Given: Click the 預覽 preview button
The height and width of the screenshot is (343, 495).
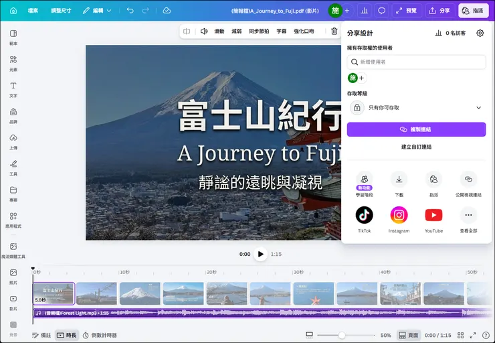Looking at the screenshot, I should [x=407, y=11].
